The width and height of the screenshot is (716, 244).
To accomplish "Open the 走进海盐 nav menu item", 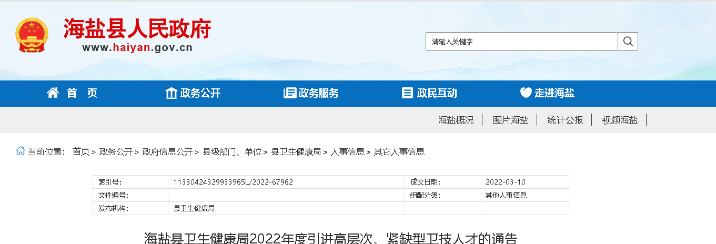I will click(x=554, y=93).
